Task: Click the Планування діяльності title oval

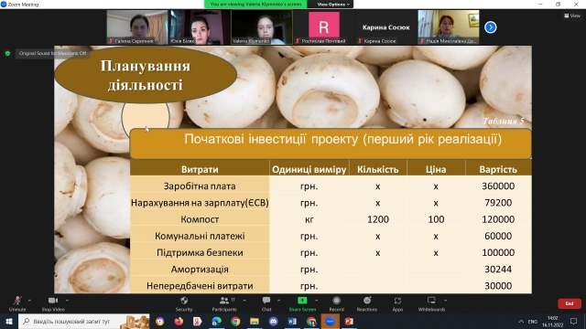Action: point(146,75)
